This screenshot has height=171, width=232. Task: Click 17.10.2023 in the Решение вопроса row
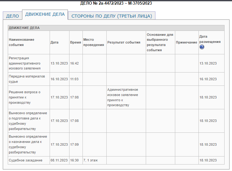pyautogui.click(x=59, y=97)
